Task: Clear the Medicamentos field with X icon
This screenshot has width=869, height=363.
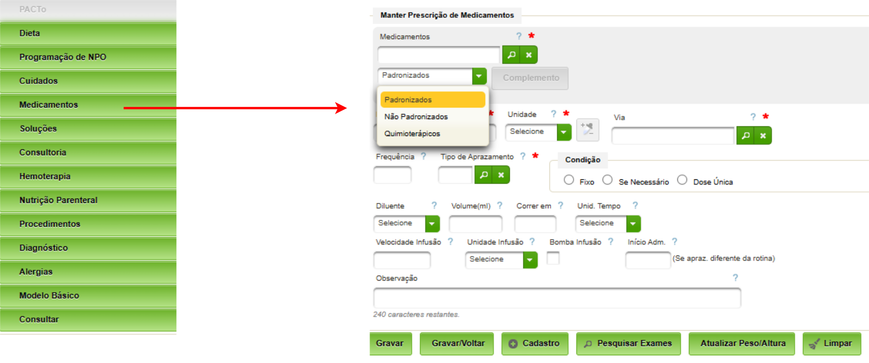Action: 529,55
